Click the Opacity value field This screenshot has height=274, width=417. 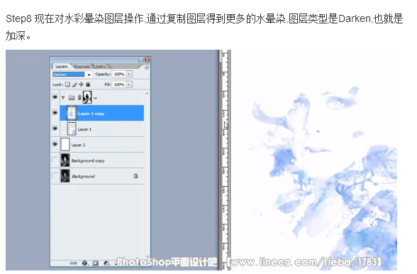click(x=119, y=74)
